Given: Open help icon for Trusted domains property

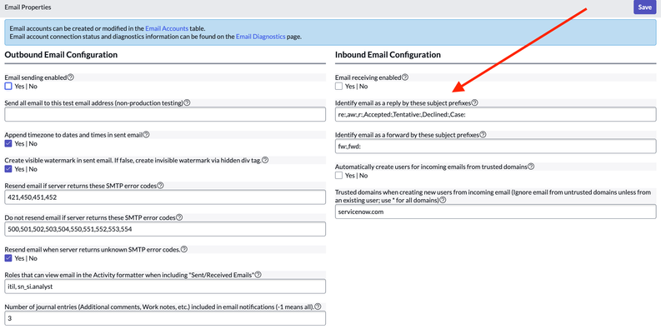Looking at the screenshot, I should [x=443, y=200].
